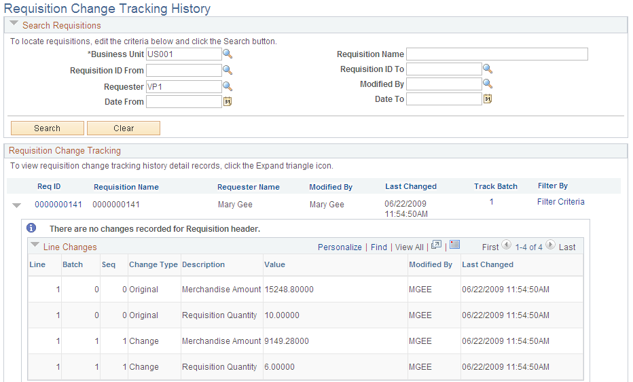Screen dimensions: 633x382
Task: Download Line Changes grid to spreadsheet
Action: point(455,245)
